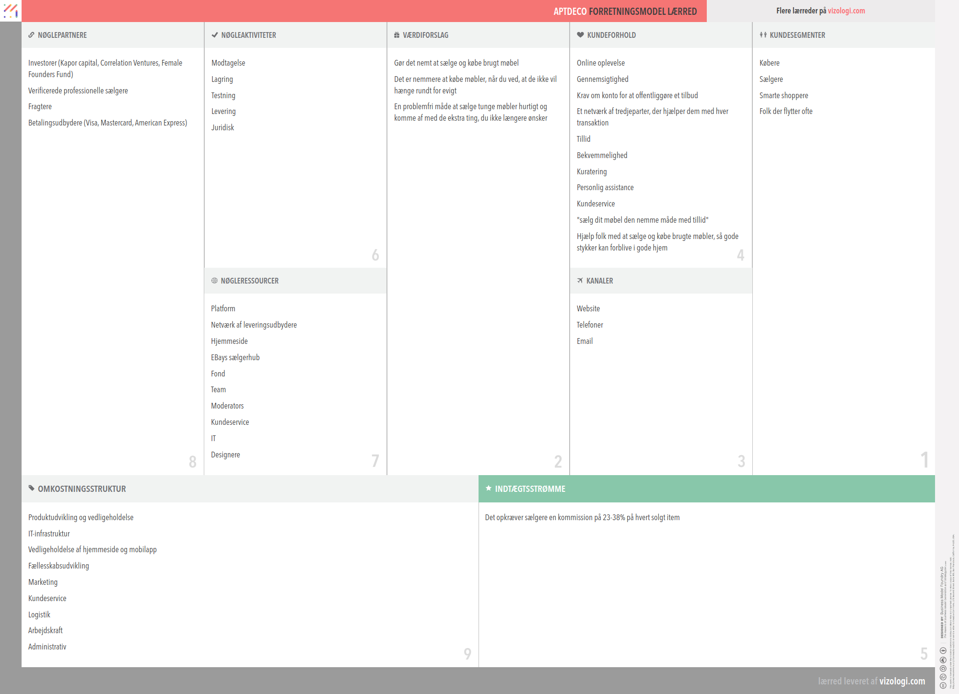Viewport: 959px width, 694px height.
Task: Click the airplane icon beside Kanaler
Action: coord(580,281)
